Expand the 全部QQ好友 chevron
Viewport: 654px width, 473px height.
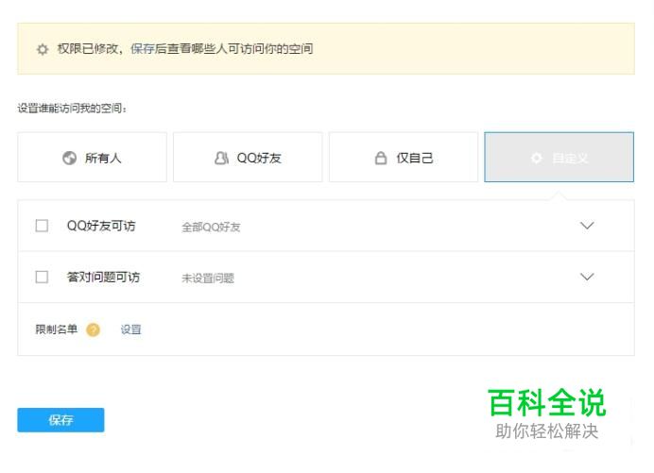click(587, 226)
